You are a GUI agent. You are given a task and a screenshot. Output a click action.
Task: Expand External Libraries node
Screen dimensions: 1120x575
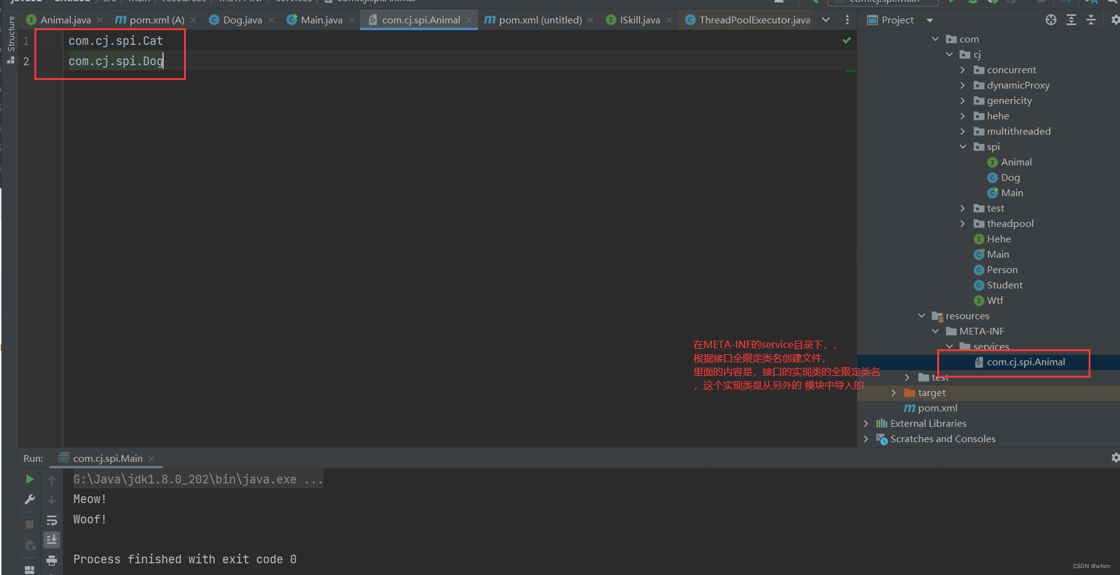866,424
